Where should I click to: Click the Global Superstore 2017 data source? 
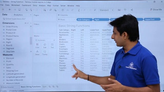point(14,19)
